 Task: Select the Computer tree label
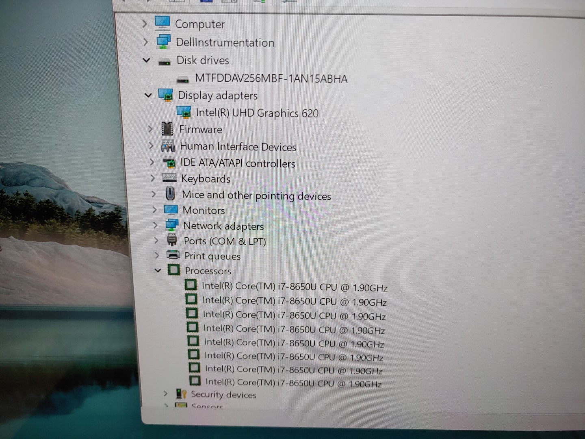tap(200, 24)
